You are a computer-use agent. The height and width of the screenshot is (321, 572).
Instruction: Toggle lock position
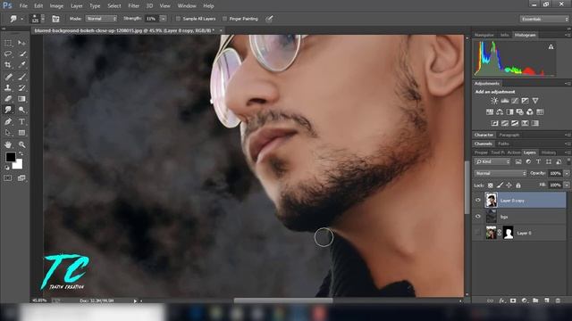[x=509, y=185]
